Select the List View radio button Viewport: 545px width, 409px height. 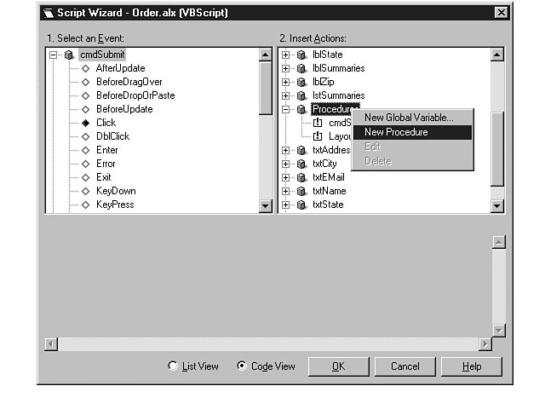tap(173, 366)
